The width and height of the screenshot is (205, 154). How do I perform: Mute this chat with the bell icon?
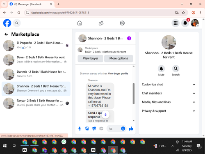(161, 69)
